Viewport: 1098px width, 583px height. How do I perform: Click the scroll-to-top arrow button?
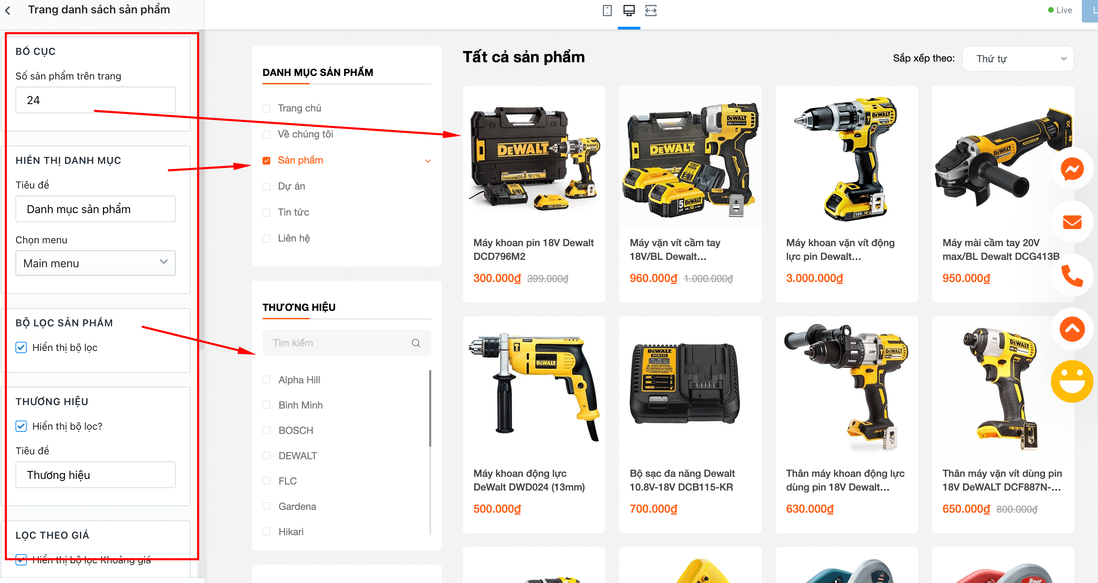coord(1072,329)
